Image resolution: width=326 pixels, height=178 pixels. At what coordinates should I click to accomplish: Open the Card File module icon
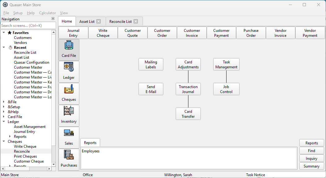[69, 50]
